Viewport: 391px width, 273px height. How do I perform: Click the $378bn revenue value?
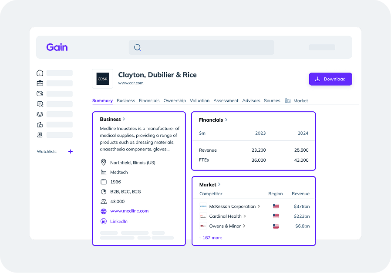pyautogui.click(x=302, y=206)
